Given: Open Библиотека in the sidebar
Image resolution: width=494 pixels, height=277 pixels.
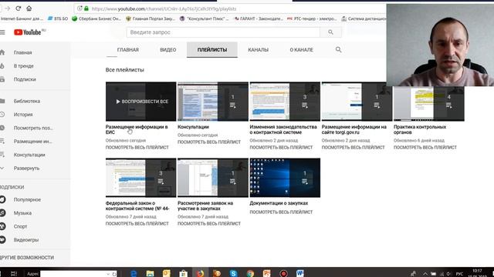Looking at the screenshot, I should 27,101.
